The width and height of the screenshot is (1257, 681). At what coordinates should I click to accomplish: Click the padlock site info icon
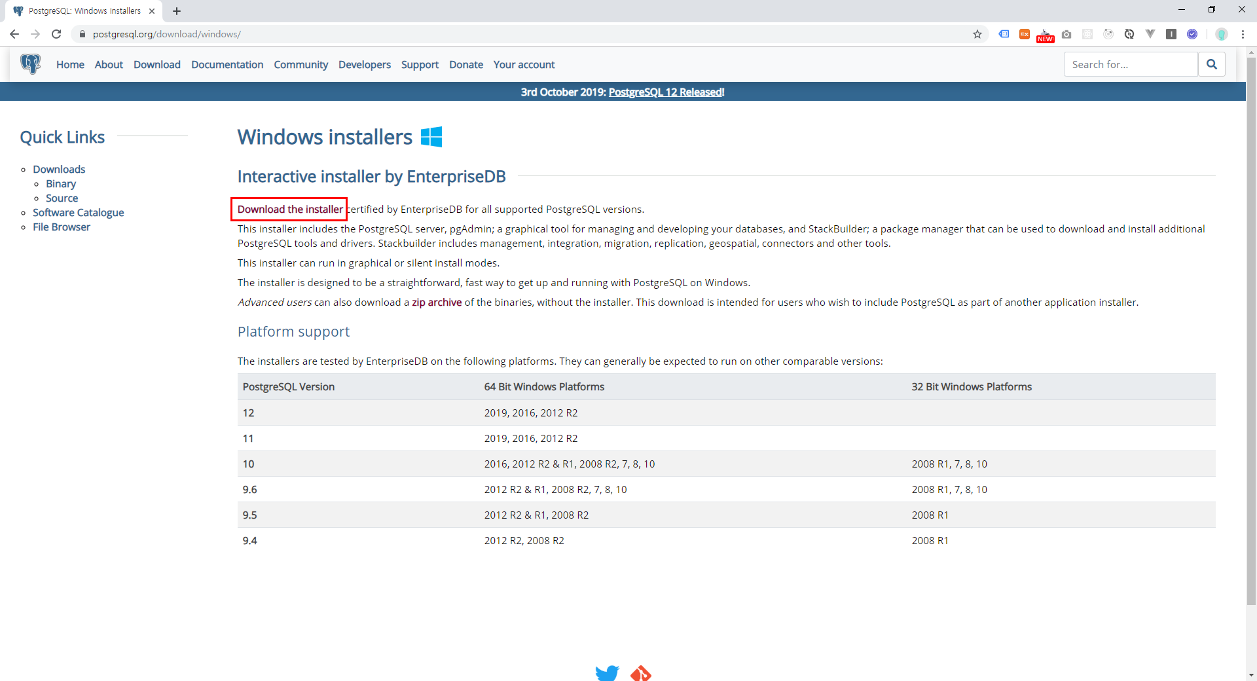(82, 34)
